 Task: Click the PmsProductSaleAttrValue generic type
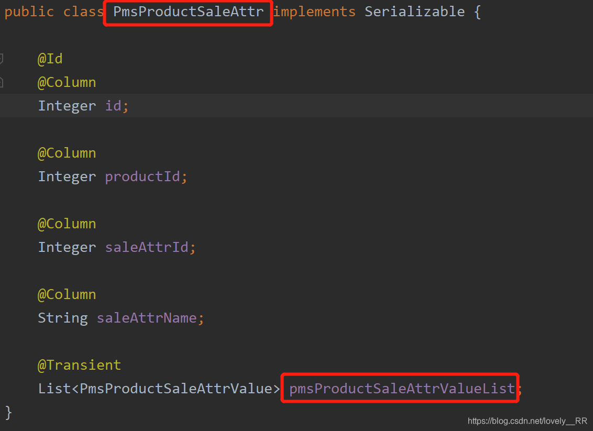click(x=176, y=389)
